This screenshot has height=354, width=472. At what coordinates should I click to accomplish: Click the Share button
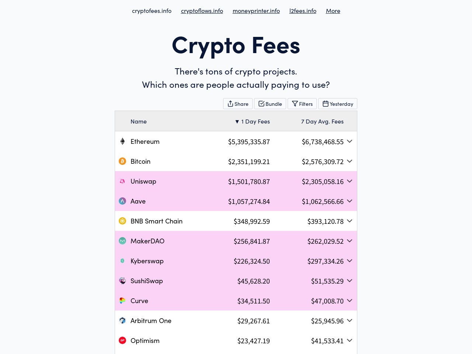point(237,104)
